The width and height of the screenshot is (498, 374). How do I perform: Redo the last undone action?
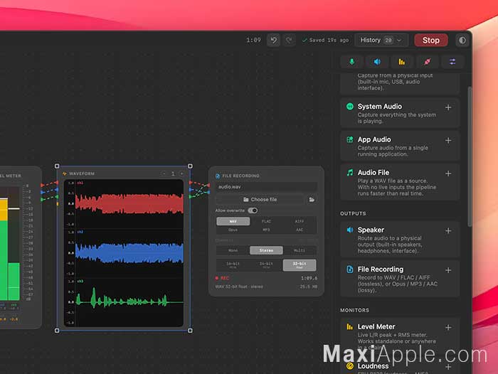289,41
